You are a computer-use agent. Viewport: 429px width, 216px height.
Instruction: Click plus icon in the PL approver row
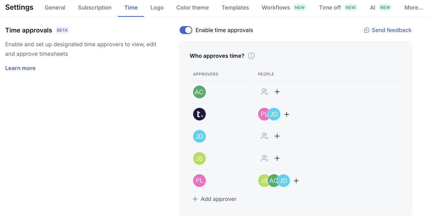pos(296,181)
